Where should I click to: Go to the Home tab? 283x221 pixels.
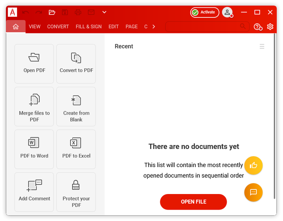point(16,27)
